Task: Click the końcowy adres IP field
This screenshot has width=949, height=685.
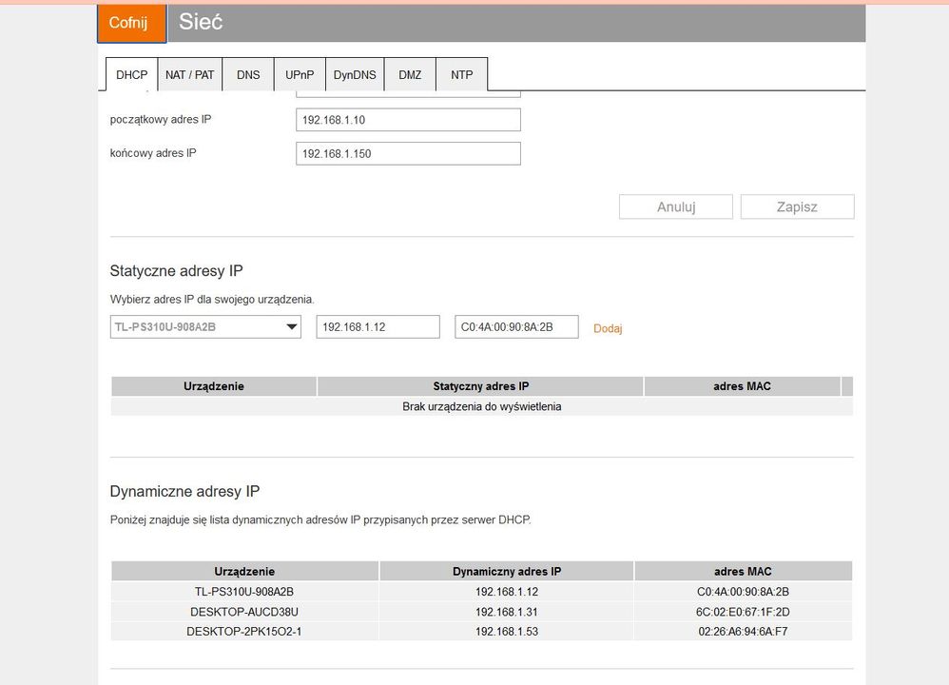Action: [408, 153]
